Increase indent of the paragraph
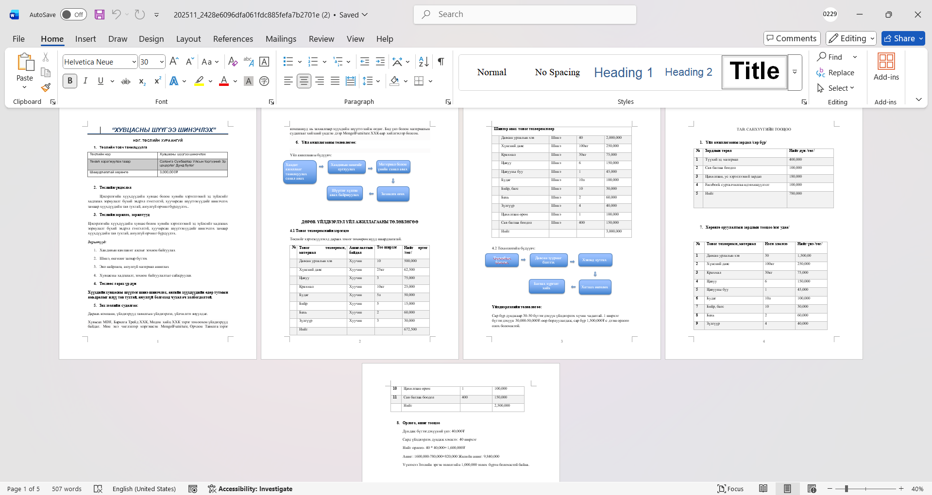Viewport: 932px width, 495px height. click(380, 62)
